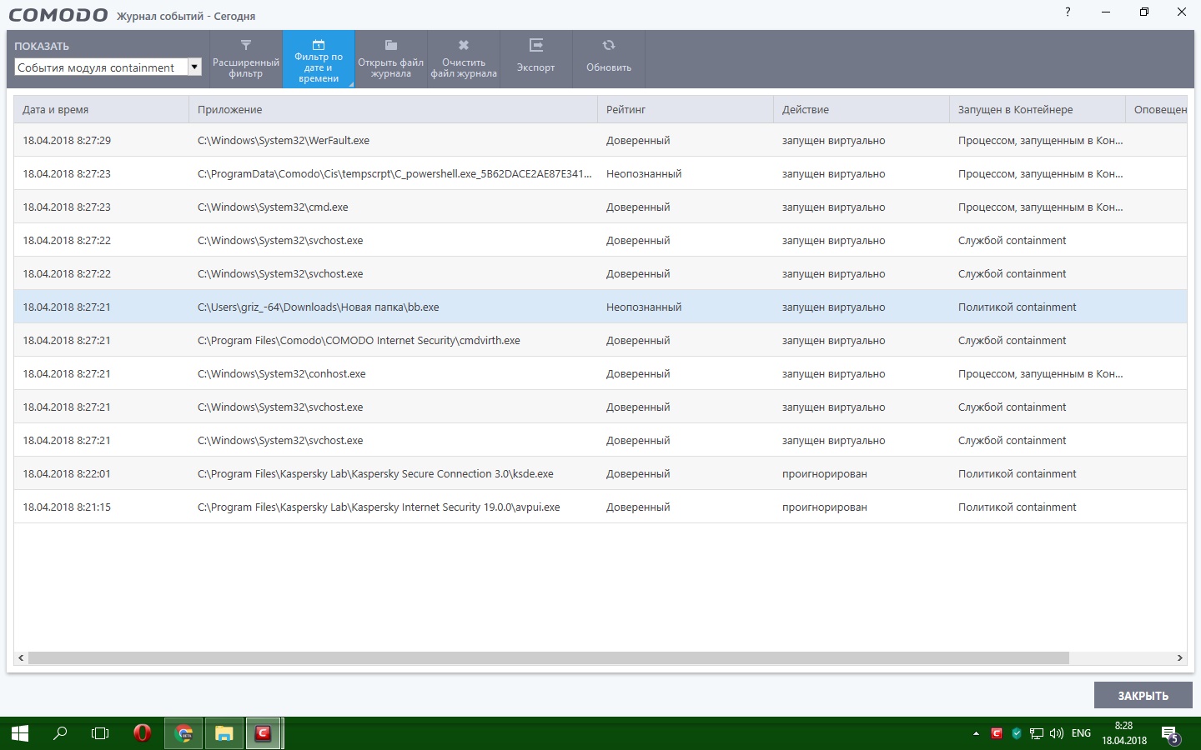Click the Filter by date and time button
The height and width of the screenshot is (750, 1201).
[319, 58]
